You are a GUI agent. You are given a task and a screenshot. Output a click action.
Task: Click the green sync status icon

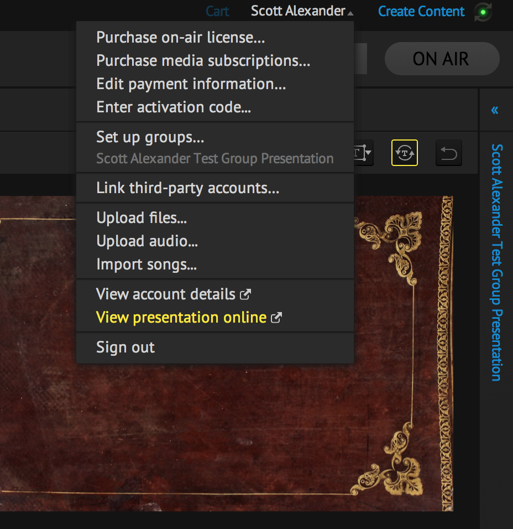(483, 12)
